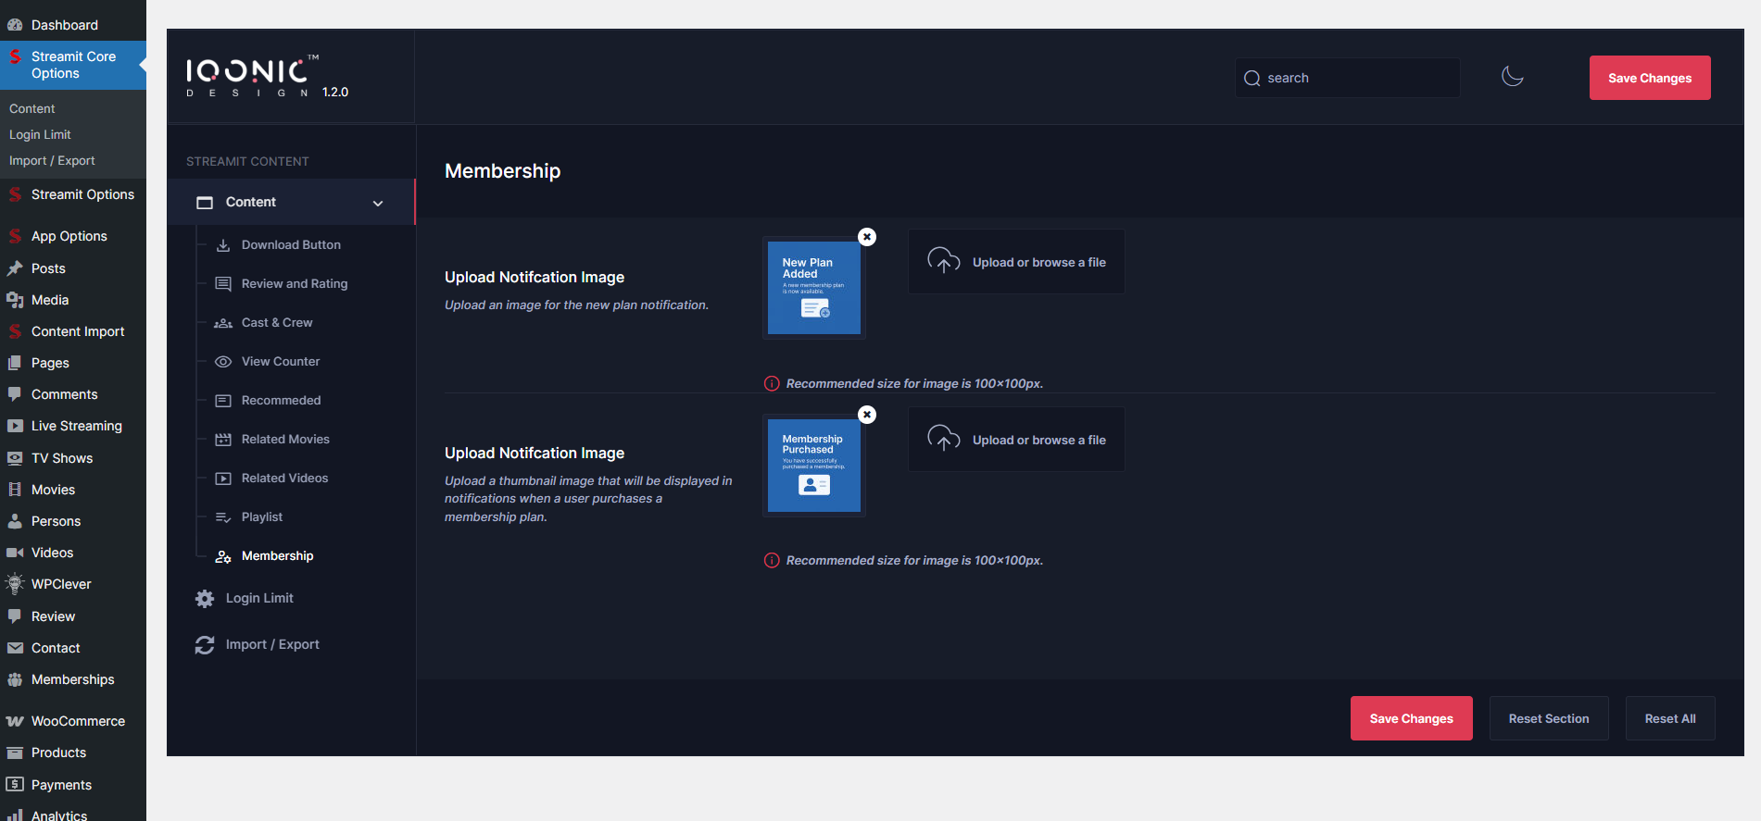Open View Counter settings
Viewport: 1761px width, 821px height.
tap(280, 362)
